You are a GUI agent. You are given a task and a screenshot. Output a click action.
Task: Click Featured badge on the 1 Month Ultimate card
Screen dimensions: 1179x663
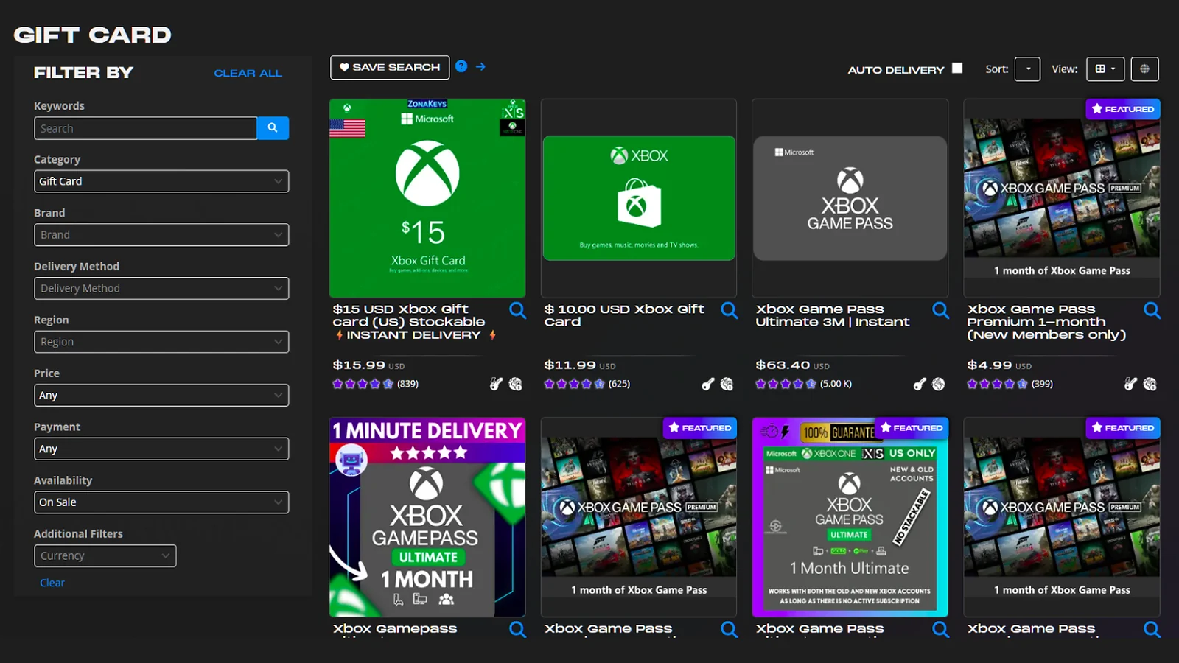pos(912,428)
